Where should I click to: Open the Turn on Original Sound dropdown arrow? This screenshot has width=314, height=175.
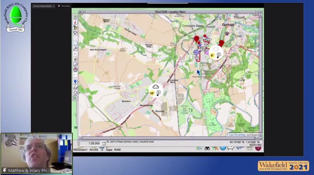[54, 6]
